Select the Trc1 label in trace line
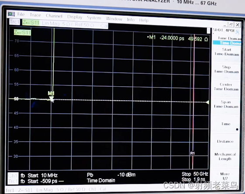The height and width of the screenshot is (194, 245). [x=14, y=22]
